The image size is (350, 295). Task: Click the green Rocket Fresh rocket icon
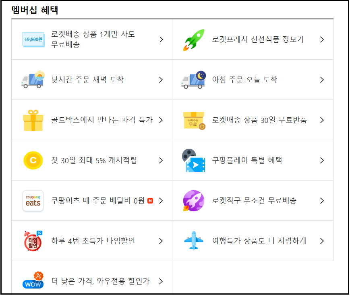pyautogui.click(x=194, y=40)
